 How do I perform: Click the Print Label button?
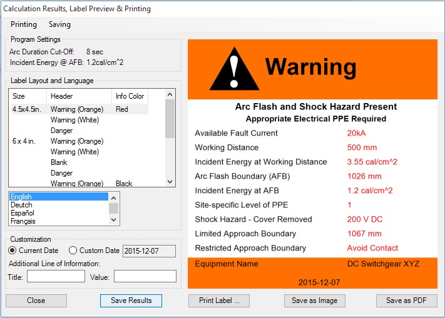point(219,301)
